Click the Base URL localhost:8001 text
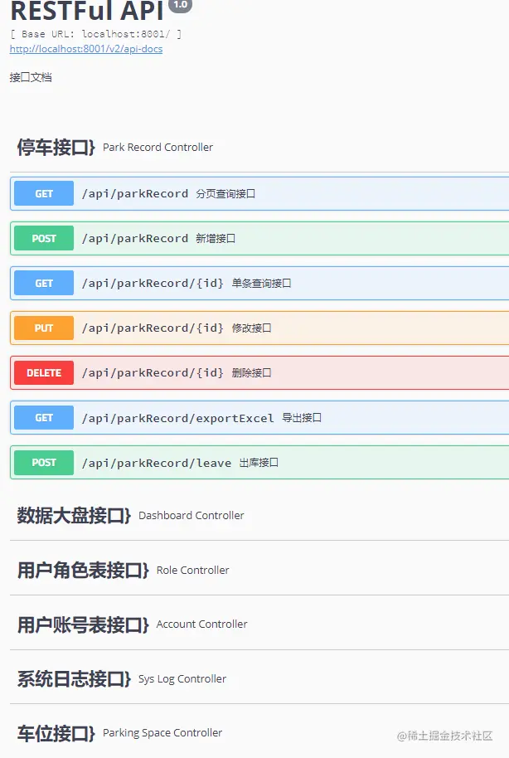509x758 pixels. (95, 34)
